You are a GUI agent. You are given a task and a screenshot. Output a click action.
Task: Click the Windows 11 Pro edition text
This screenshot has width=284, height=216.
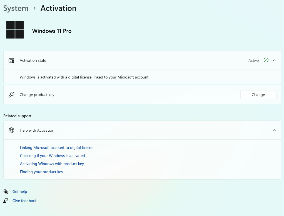[52, 31]
